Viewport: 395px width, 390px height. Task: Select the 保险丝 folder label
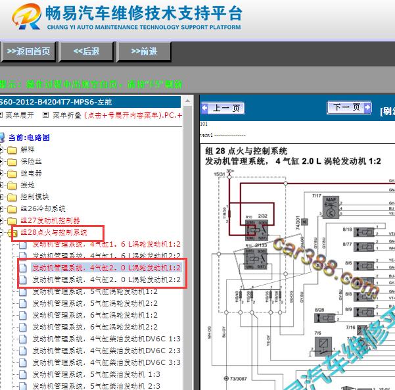pos(31,161)
